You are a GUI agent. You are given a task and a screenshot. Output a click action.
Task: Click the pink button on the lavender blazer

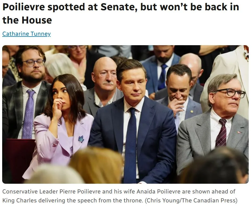coord(55,145)
